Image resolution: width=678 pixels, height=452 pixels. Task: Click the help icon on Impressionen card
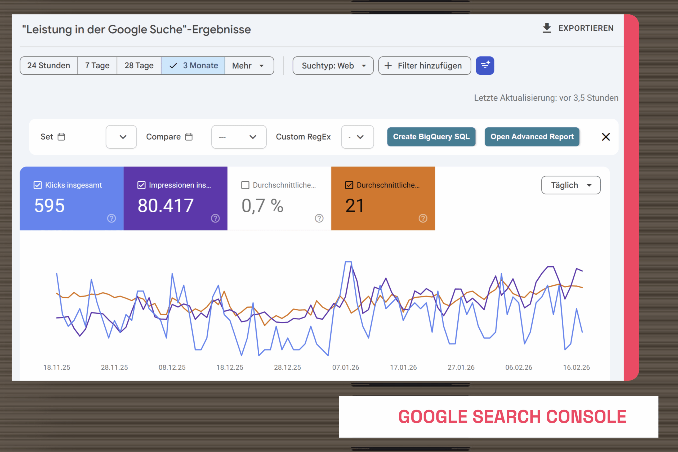point(215,218)
